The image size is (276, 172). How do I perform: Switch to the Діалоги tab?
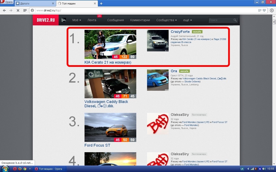point(35,3)
